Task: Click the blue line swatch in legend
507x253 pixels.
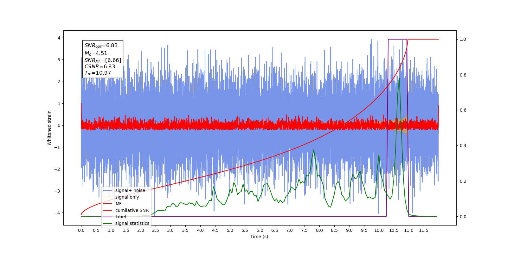Action: [x=108, y=190]
